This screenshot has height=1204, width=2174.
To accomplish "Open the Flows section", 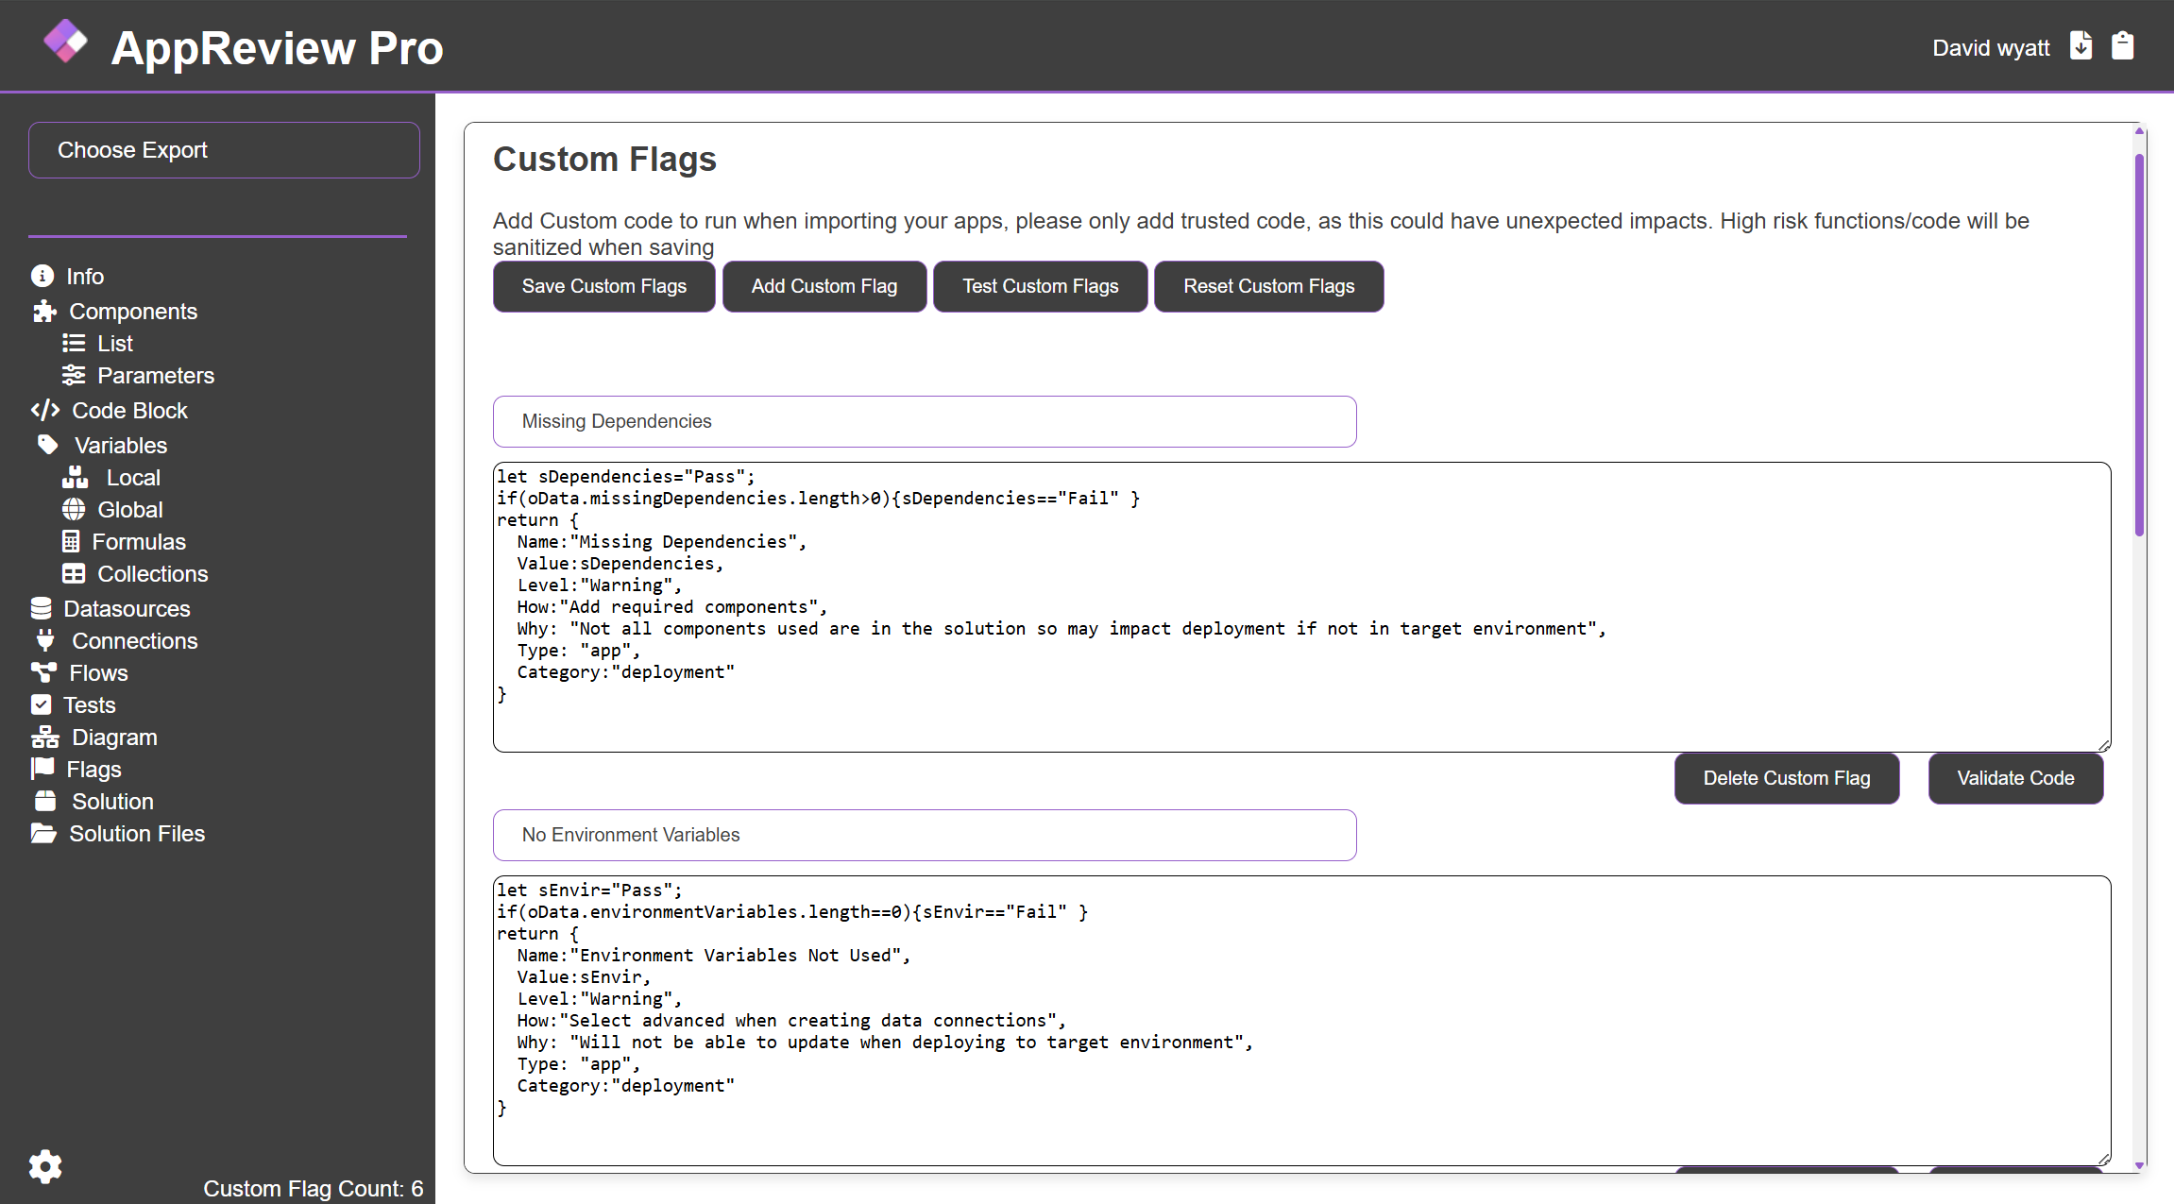I will tap(99, 672).
